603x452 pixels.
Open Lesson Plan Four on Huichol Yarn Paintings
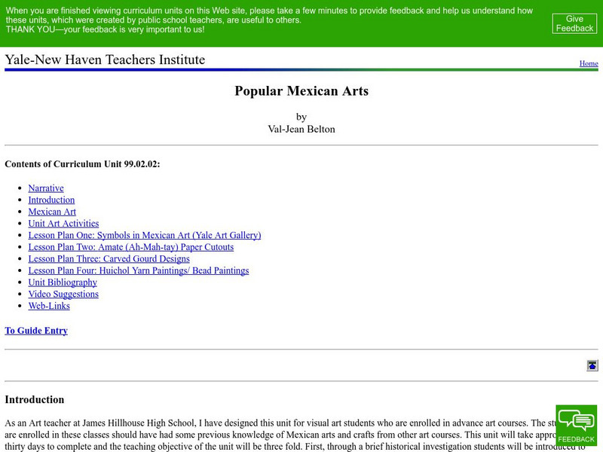137,270
